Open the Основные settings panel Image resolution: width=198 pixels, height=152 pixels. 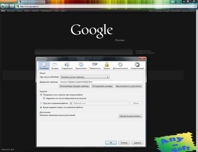pyautogui.click(x=44, y=66)
